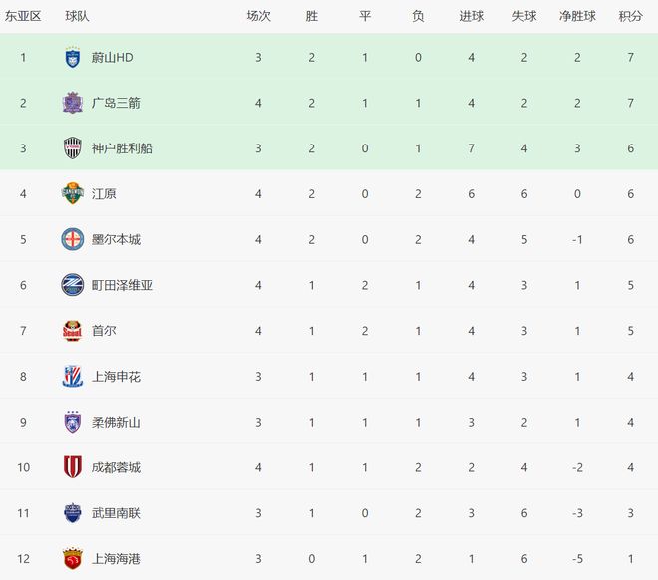Click the 净胜球 column header
Screen dimensions: 658x580
click(577, 16)
